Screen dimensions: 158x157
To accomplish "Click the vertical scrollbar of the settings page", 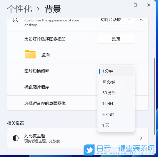I will [154, 97].
